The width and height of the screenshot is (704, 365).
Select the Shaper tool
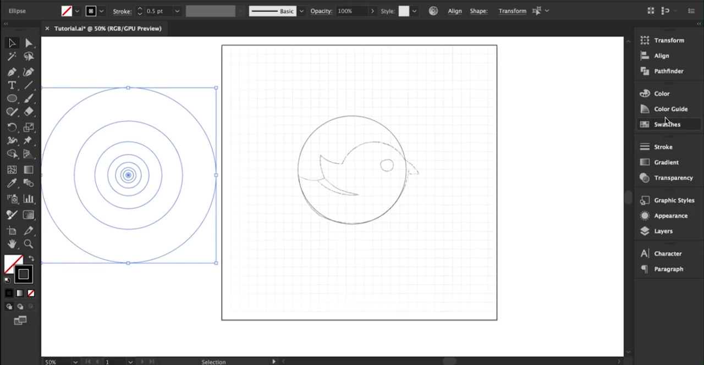(x=12, y=112)
